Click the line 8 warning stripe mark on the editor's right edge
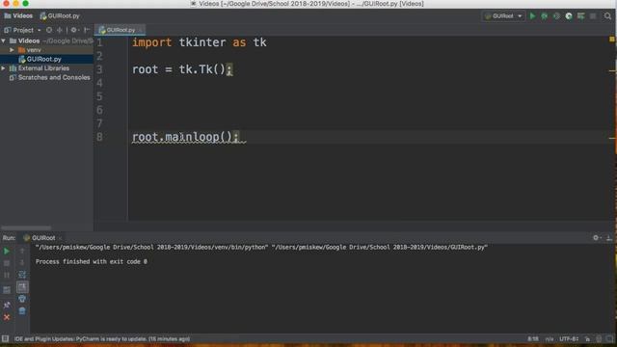617x347 pixels. (x=612, y=138)
